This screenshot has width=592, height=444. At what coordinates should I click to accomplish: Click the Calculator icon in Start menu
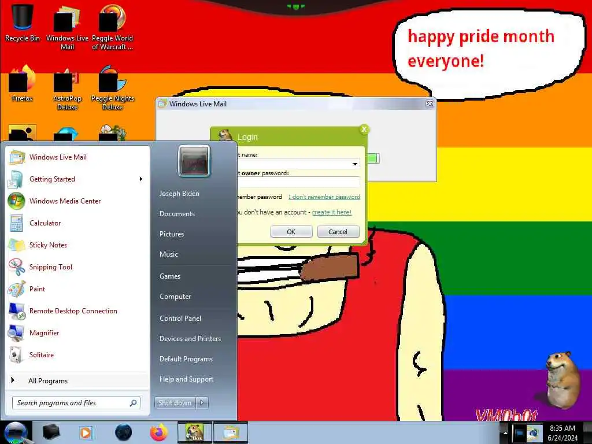pos(16,223)
